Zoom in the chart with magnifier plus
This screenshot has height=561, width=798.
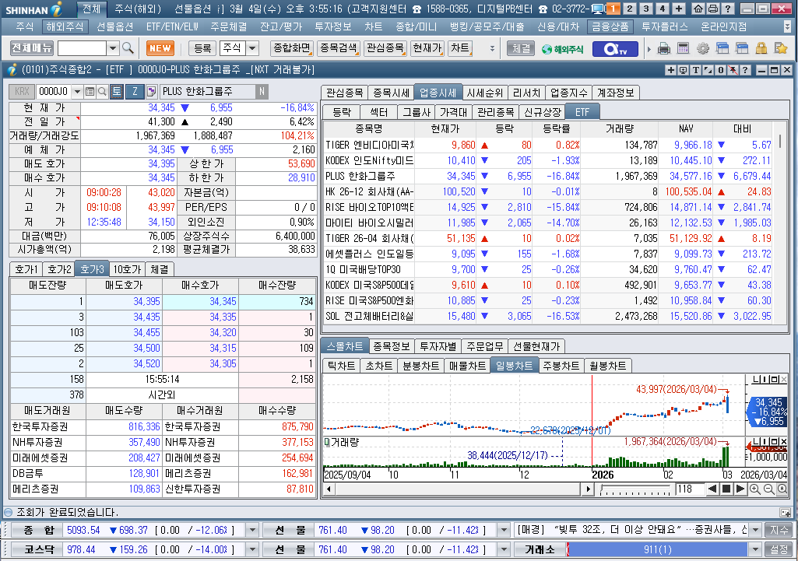(x=754, y=489)
